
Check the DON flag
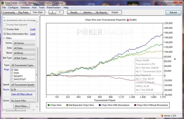[x=12, y=73]
